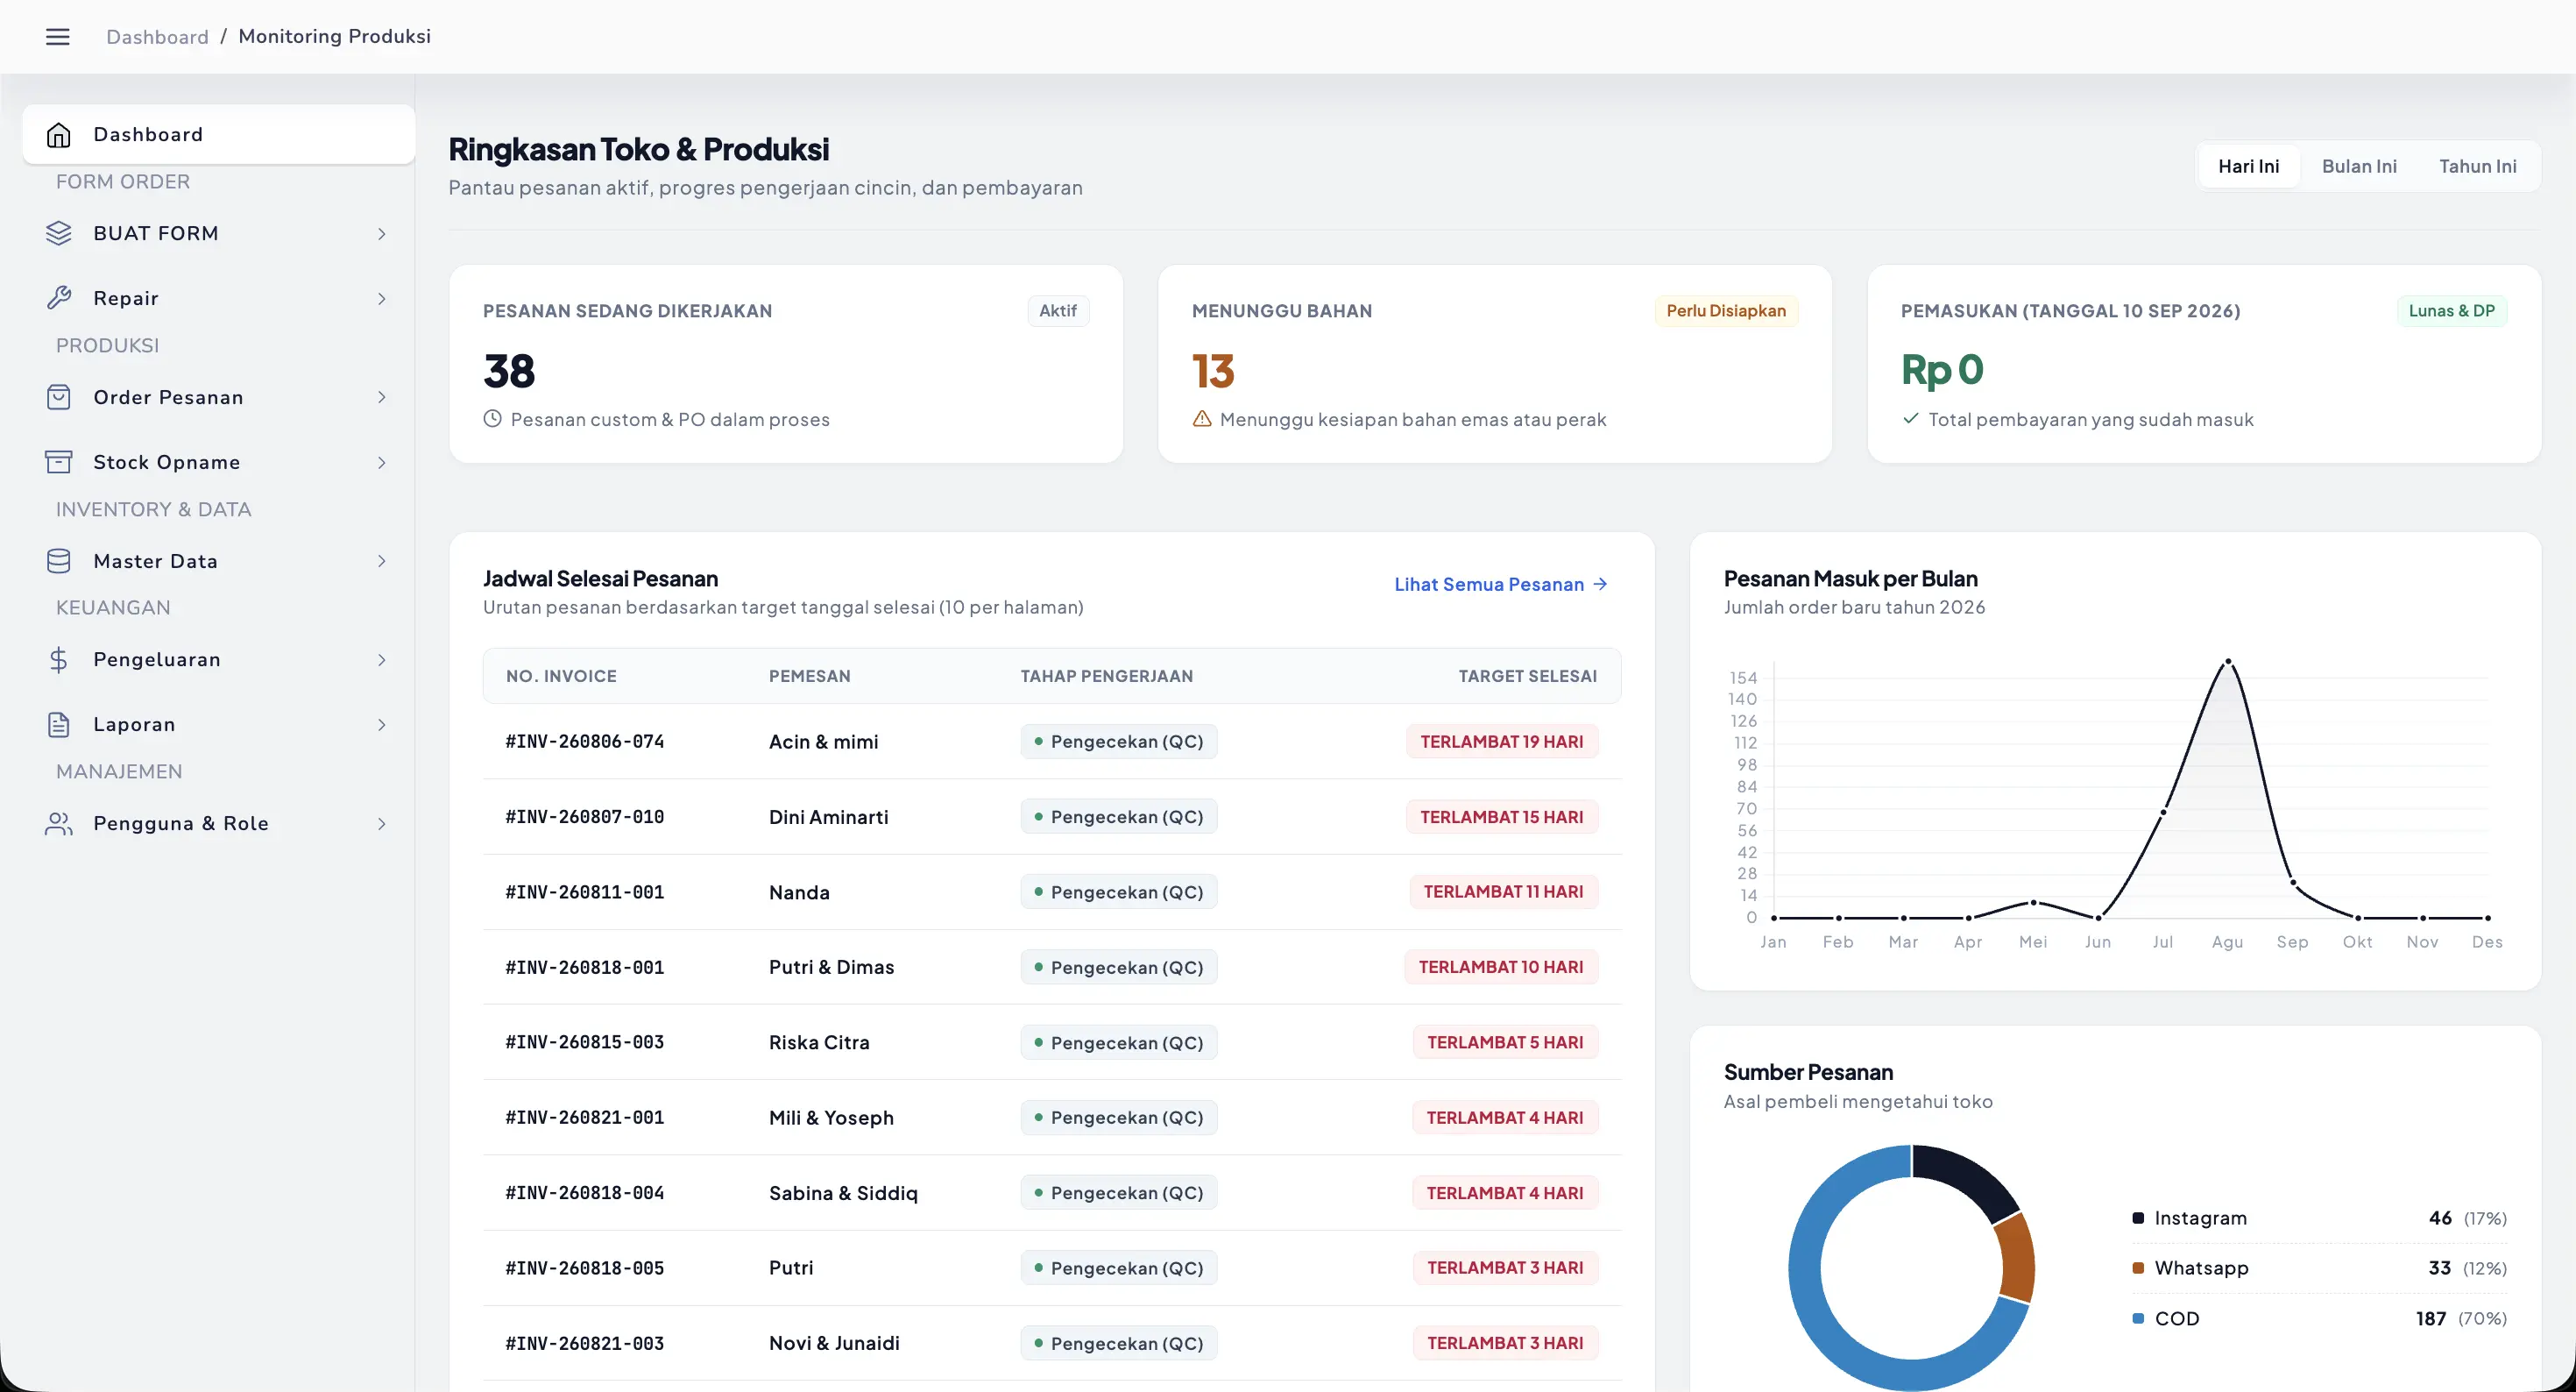Click the Stock Opname archive icon
This screenshot has width=2576, height=1392.
coord(59,462)
